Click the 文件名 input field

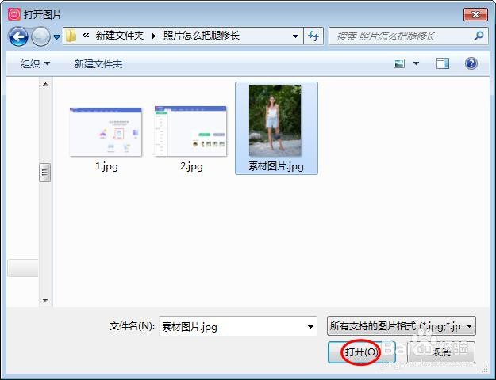[x=238, y=326]
